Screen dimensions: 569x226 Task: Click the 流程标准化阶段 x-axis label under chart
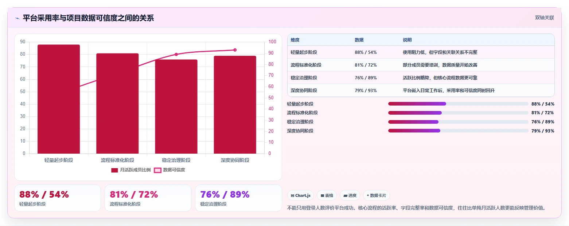[x=117, y=160]
